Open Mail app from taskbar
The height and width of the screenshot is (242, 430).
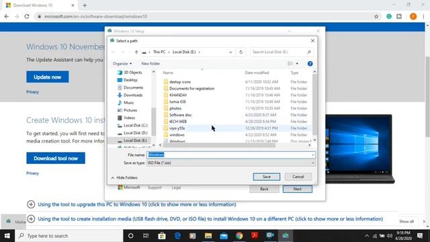224,236
